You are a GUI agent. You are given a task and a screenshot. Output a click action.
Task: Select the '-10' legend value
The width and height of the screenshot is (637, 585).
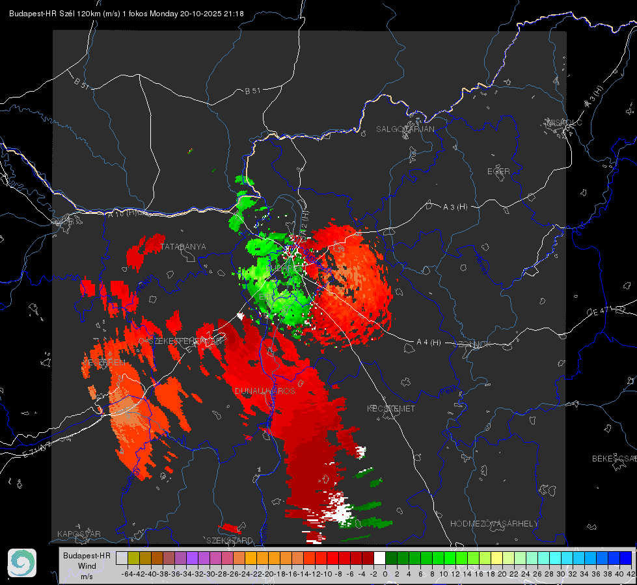coord(327,574)
